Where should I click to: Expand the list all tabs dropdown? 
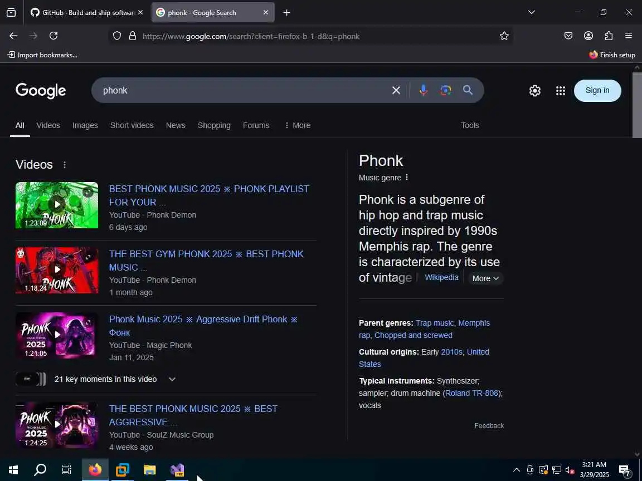(532, 13)
